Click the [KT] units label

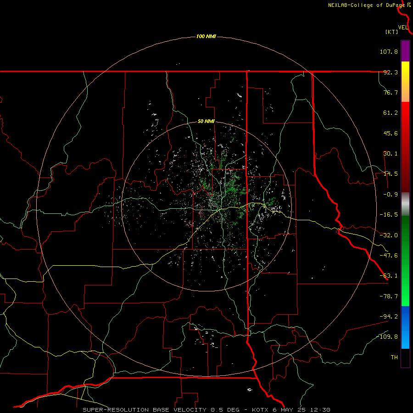(x=392, y=32)
